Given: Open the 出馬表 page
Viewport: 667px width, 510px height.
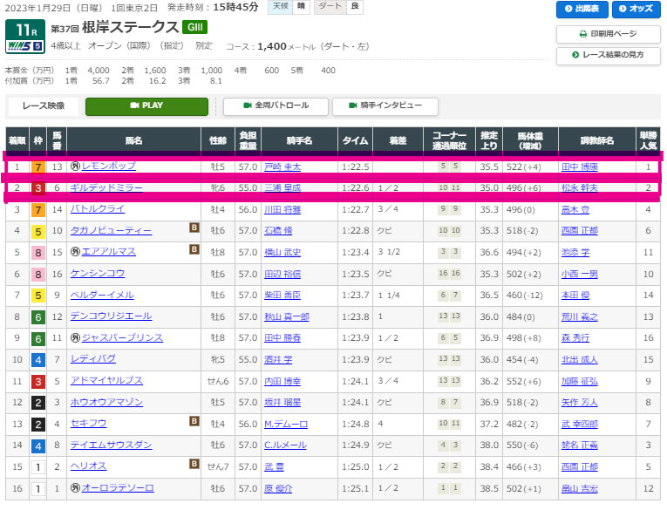Looking at the screenshot, I should 582,10.
